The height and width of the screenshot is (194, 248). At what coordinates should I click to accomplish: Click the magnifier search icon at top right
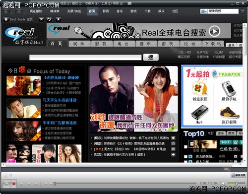pyautogui.click(x=243, y=11)
